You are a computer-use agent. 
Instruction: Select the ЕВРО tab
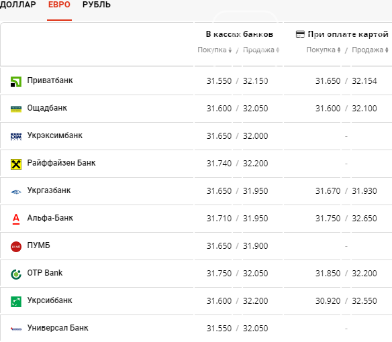click(x=59, y=5)
